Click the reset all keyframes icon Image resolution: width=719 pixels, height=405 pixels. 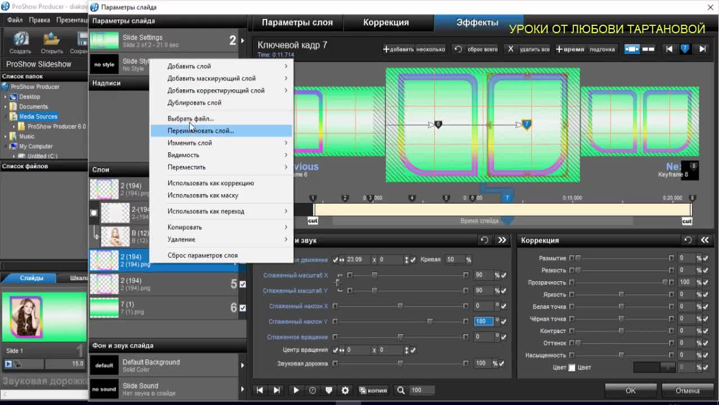(x=459, y=49)
